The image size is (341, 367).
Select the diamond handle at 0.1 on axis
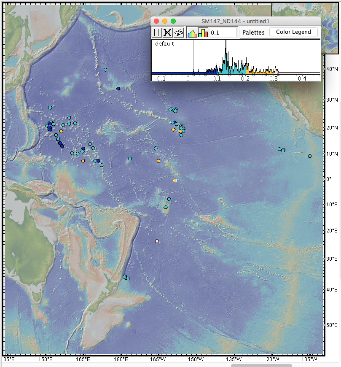click(218, 74)
